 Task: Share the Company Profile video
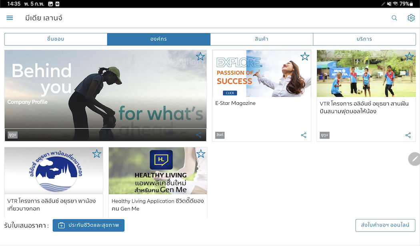[198, 135]
